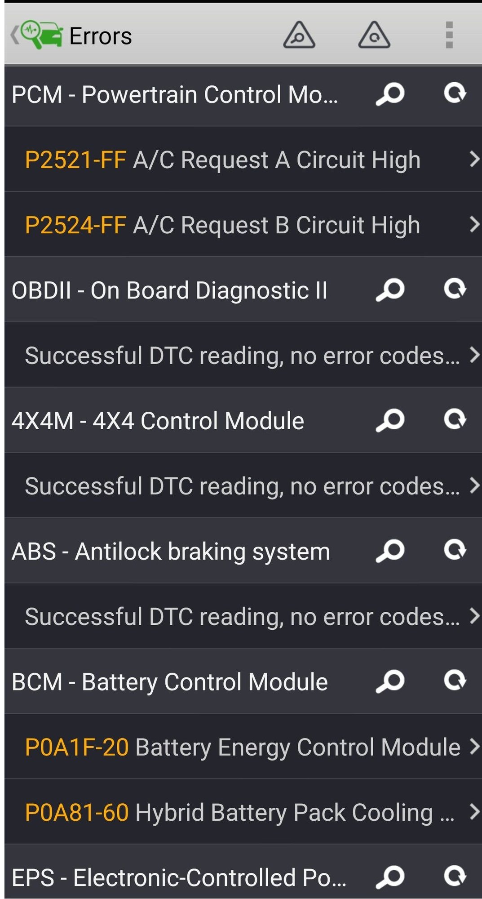
Task: Search errors in OBDII On Board Diagnostic
Action: pyautogui.click(x=390, y=290)
